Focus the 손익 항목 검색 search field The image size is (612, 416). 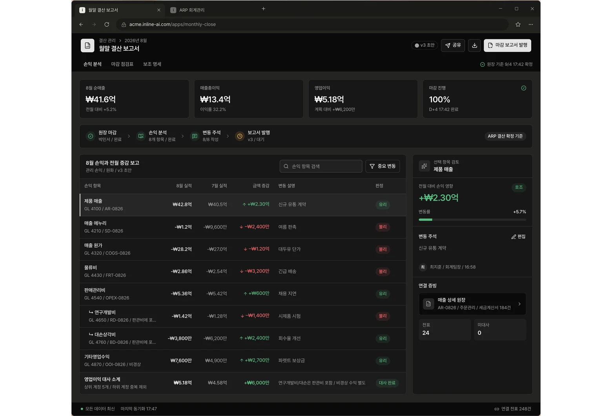[x=321, y=166]
